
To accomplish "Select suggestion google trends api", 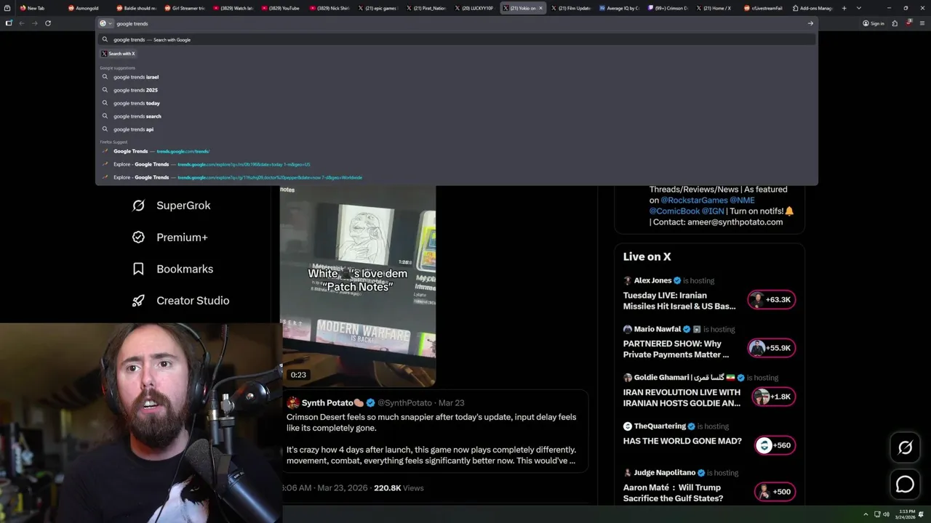I will (x=457, y=129).
